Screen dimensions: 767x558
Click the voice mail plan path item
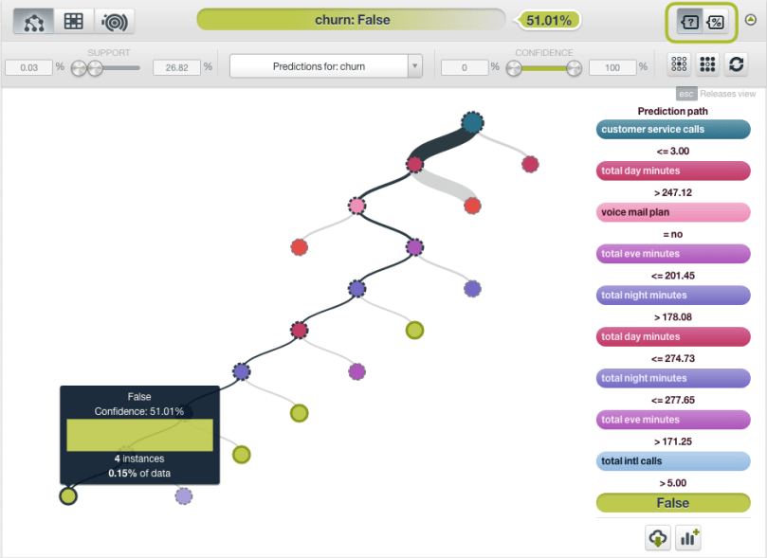[x=673, y=213]
